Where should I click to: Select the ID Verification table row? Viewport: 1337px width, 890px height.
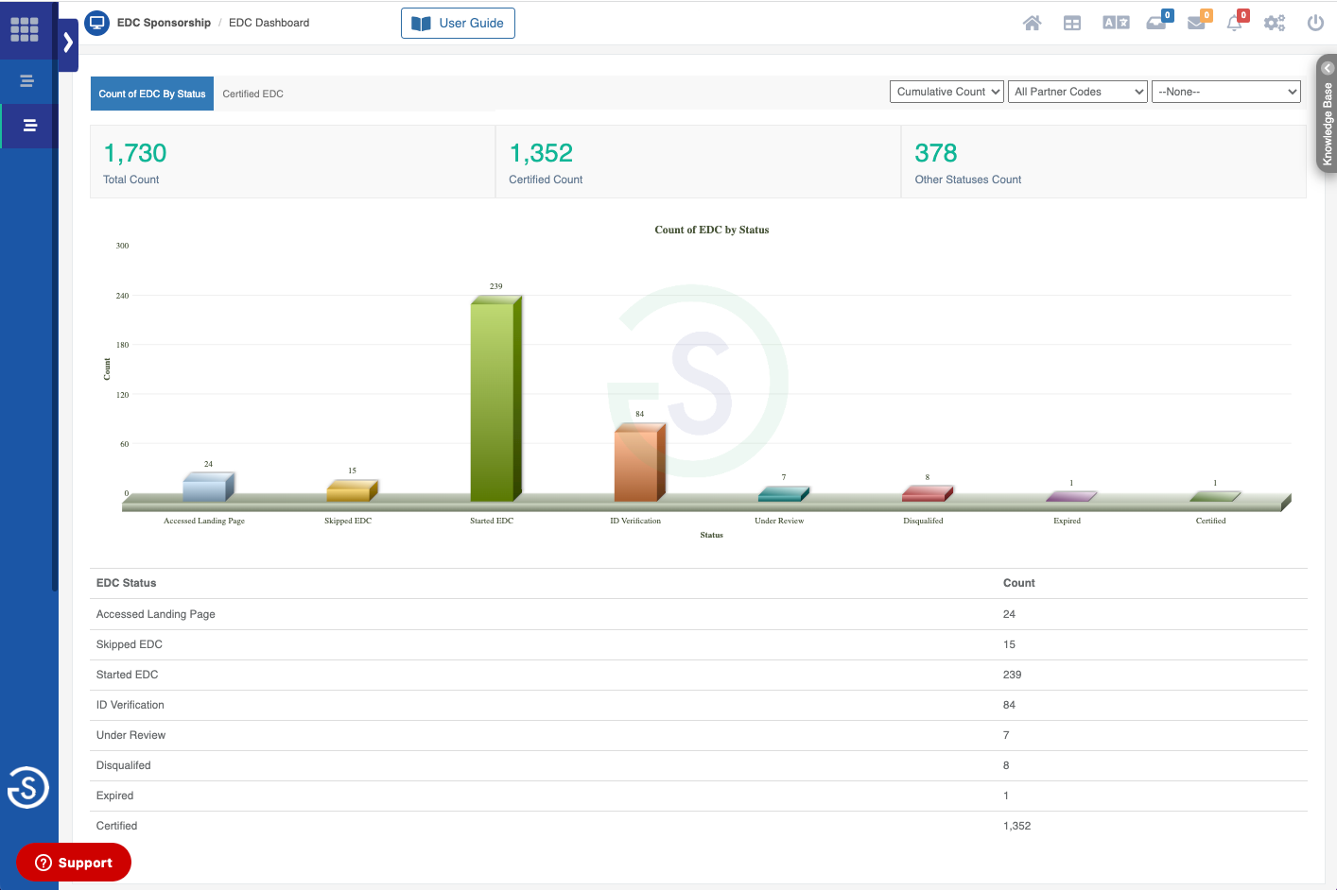click(699, 705)
